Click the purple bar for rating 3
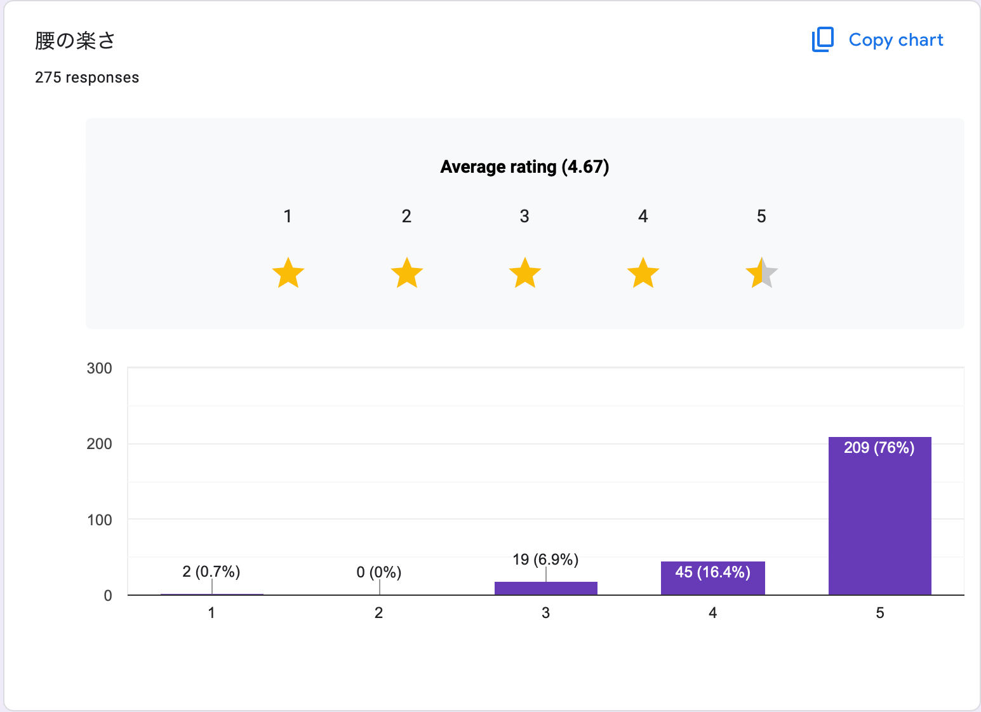 point(545,588)
